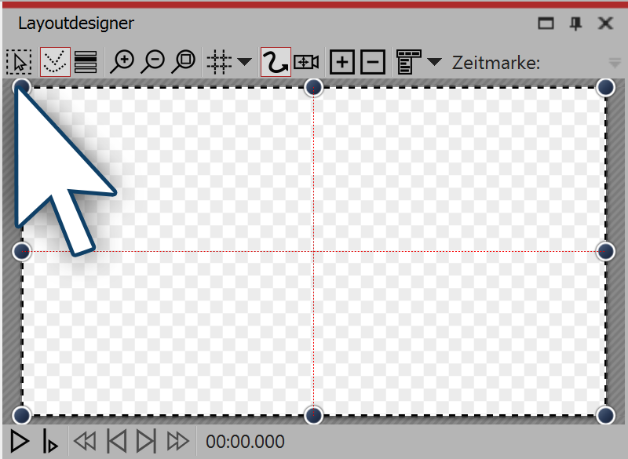Zoom out using the magnifier minus icon
The image size is (628, 459).
coord(154,61)
